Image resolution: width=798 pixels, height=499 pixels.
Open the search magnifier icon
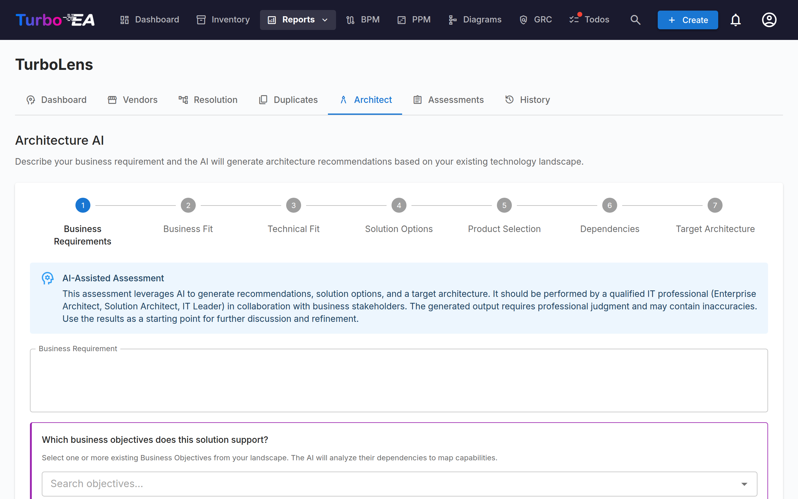635,20
